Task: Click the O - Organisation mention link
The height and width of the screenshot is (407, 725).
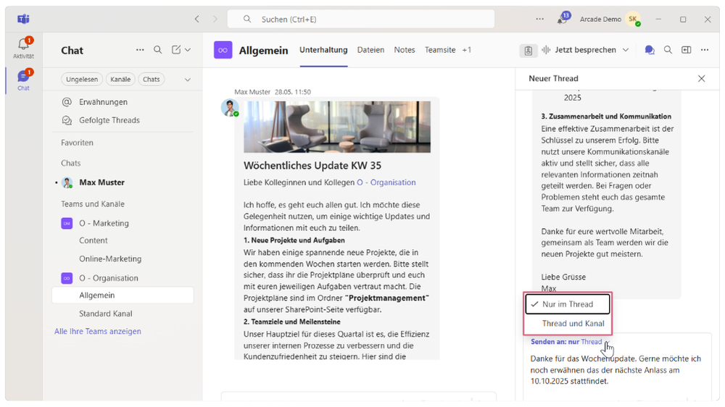Action: [x=386, y=182]
